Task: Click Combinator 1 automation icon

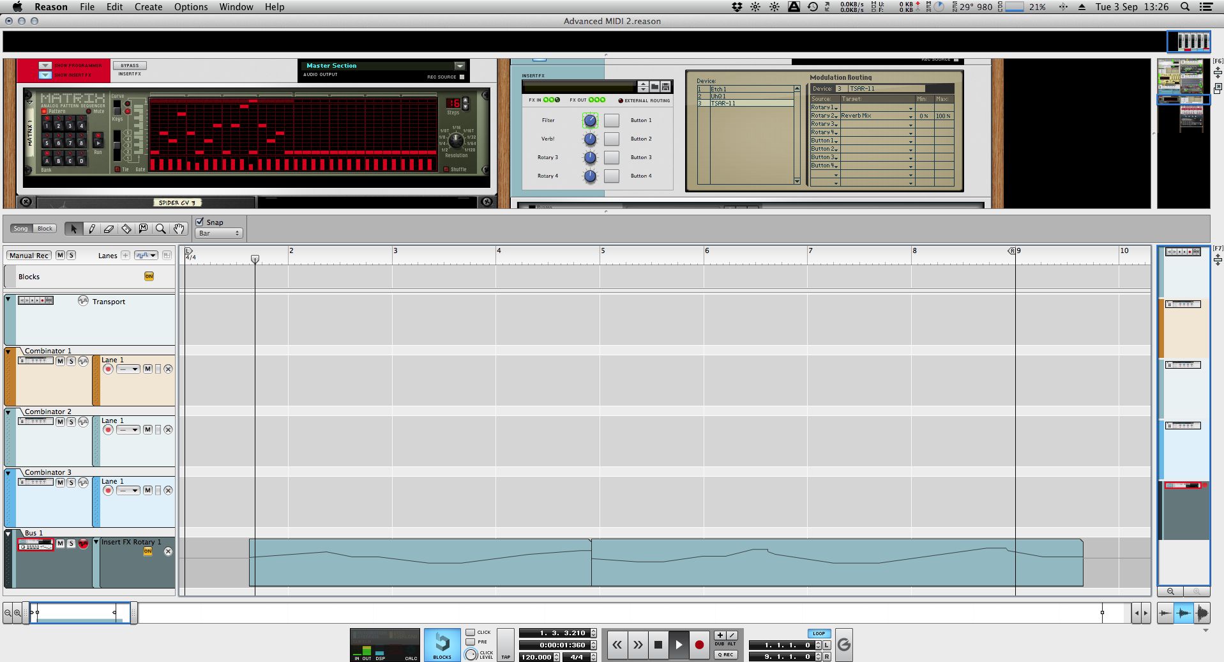Action: click(83, 361)
